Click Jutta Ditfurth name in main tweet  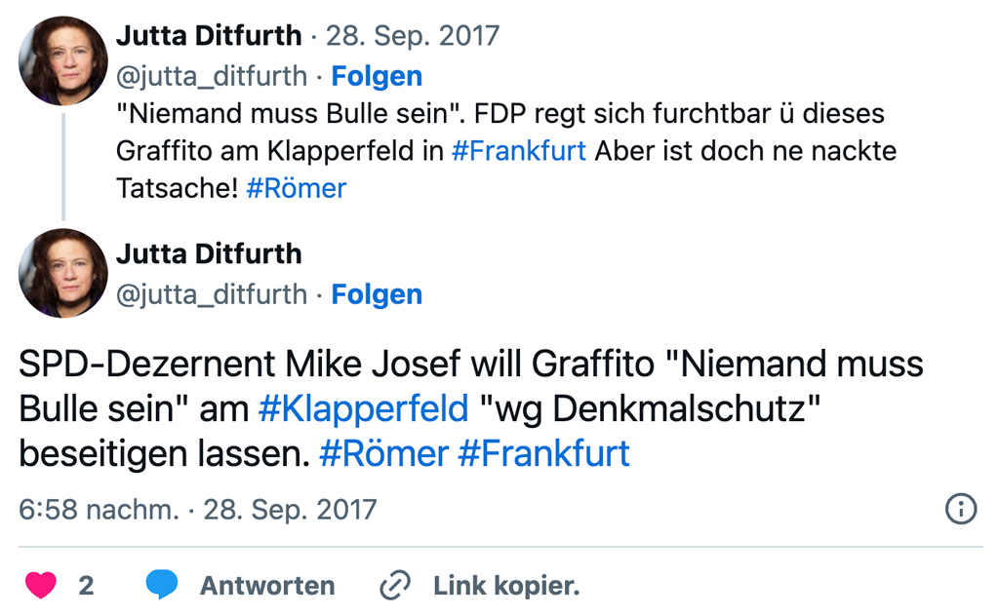click(209, 254)
